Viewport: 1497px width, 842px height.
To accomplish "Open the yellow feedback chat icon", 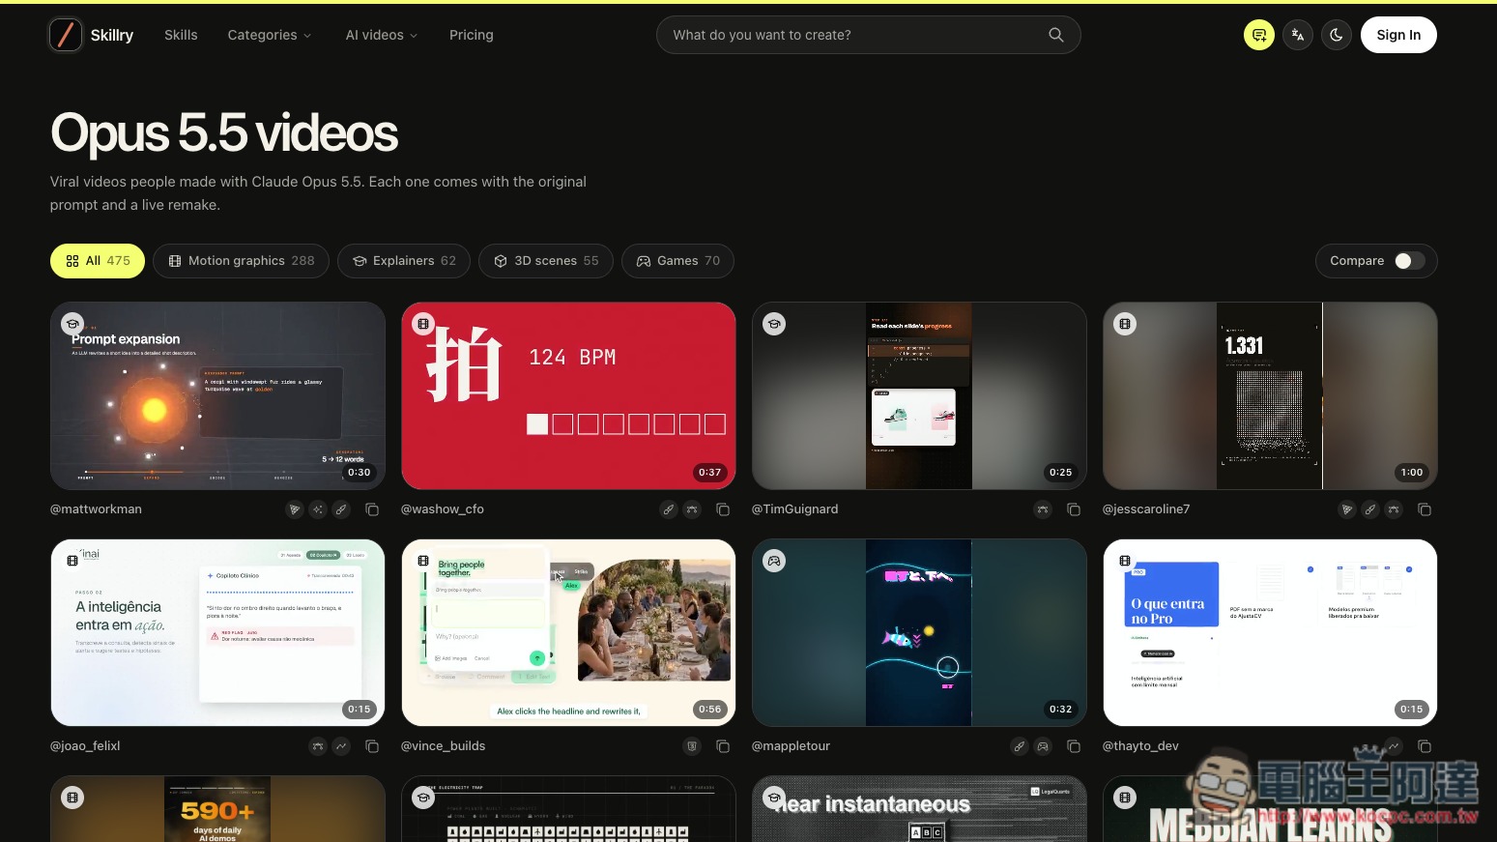I will 1259,35.
